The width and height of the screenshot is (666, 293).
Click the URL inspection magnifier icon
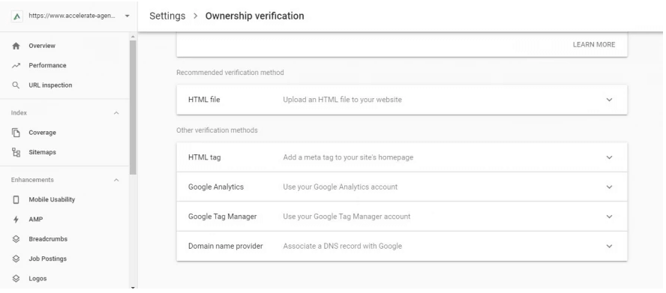pos(16,85)
